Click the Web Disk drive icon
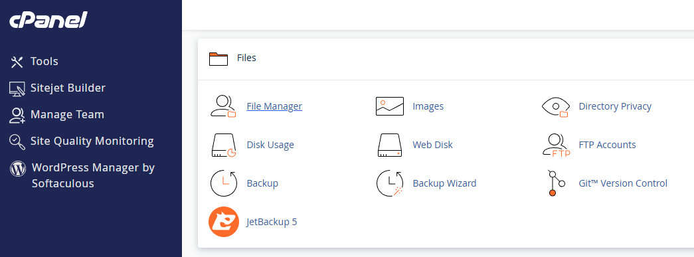 pos(389,145)
